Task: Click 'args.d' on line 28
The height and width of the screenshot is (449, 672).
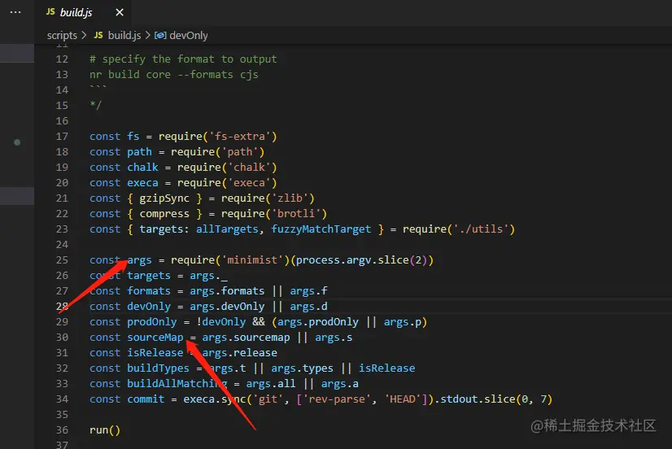Action: coord(308,307)
